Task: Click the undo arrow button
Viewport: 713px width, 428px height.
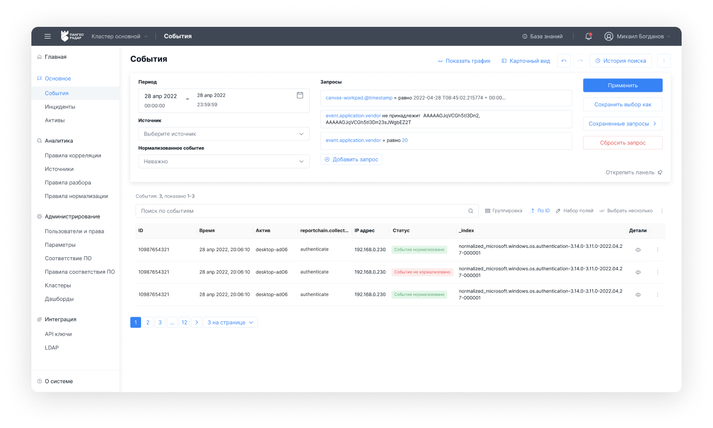Action: pos(563,61)
